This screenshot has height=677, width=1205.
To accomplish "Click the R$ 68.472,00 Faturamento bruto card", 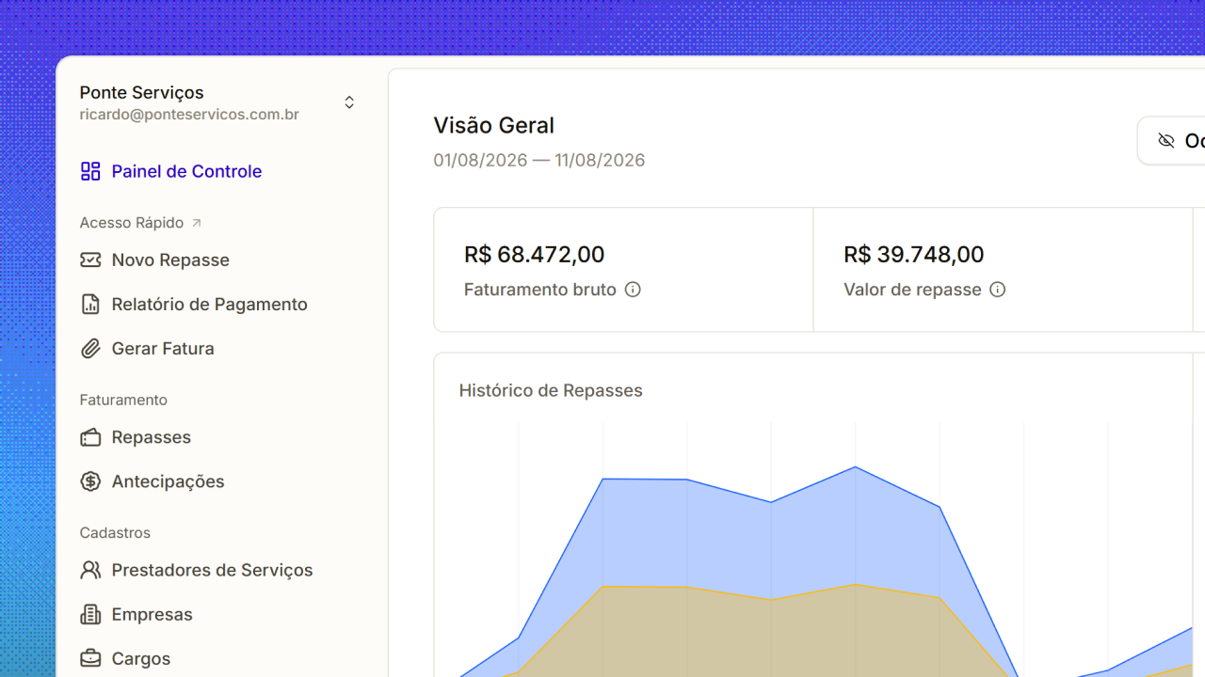I will (x=623, y=270).
